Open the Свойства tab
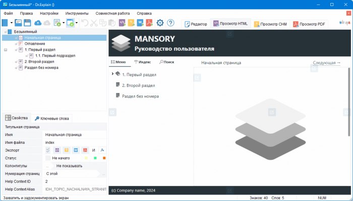The height and width of the screenshot is (201, 353). 17,118
